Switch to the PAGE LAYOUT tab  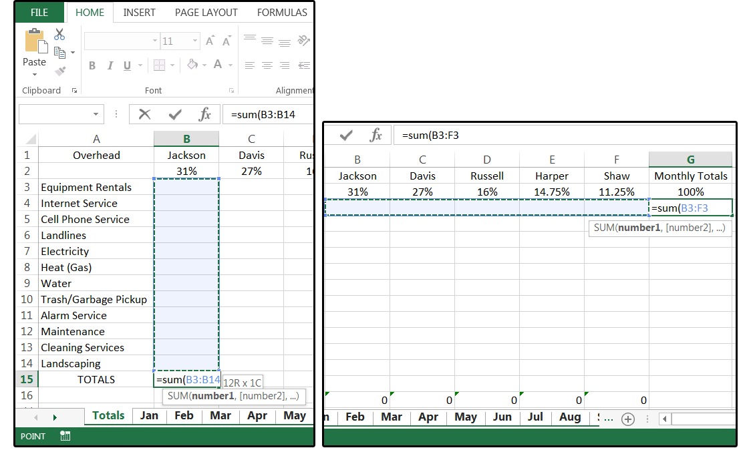206,13
